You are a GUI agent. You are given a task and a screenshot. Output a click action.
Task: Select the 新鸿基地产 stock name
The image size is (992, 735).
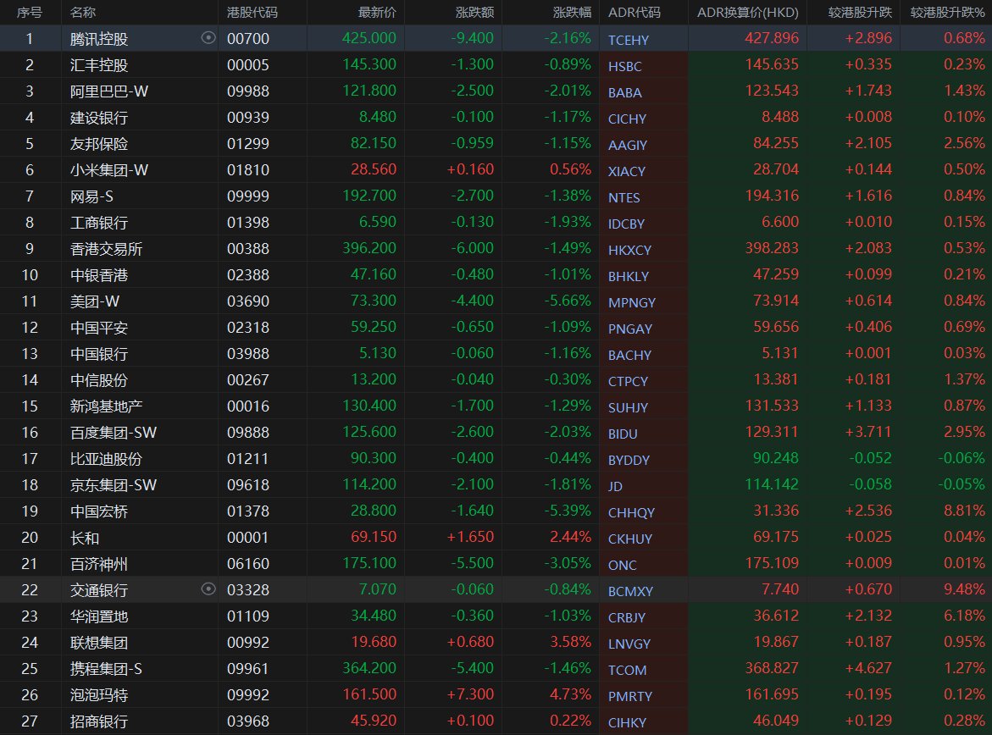coord(106,406)
